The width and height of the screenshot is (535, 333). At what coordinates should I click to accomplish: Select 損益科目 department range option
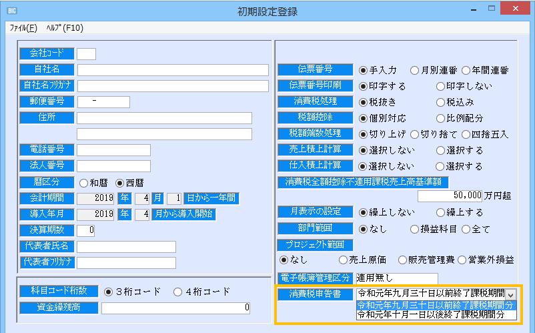(414, 228)
